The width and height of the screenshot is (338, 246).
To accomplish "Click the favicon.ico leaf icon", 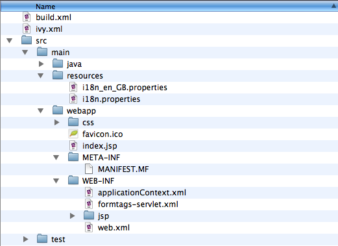I will coord(73,134).
